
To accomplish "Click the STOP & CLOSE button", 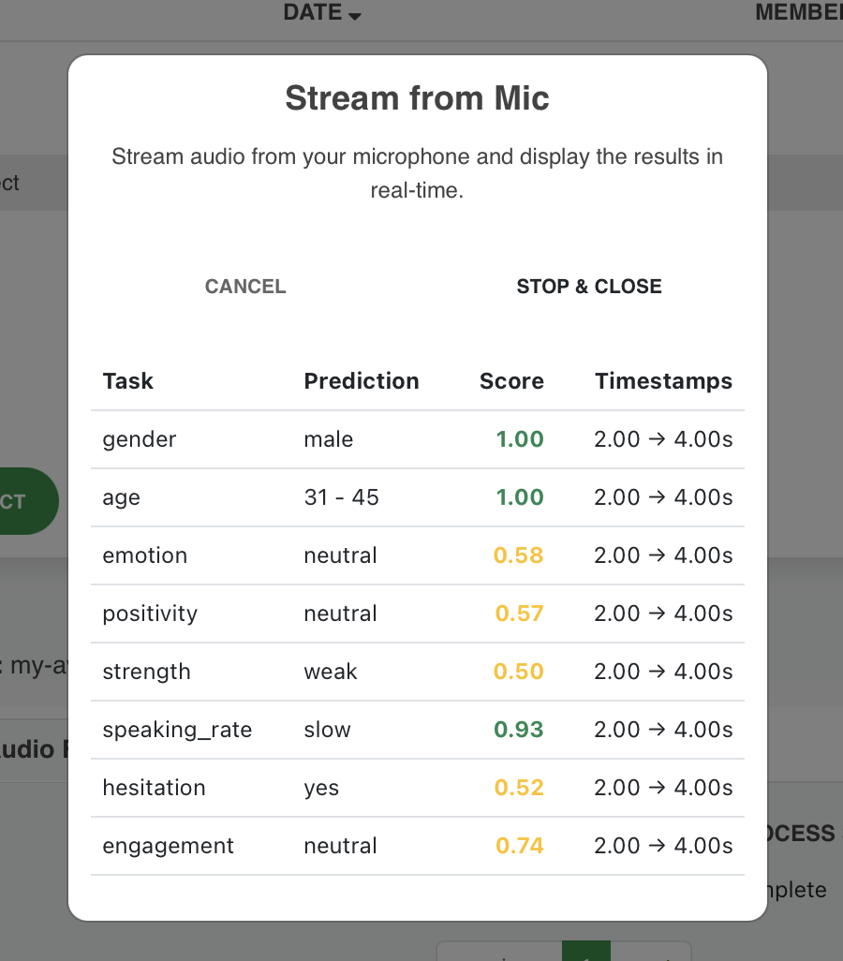I will tap(588, 287).
